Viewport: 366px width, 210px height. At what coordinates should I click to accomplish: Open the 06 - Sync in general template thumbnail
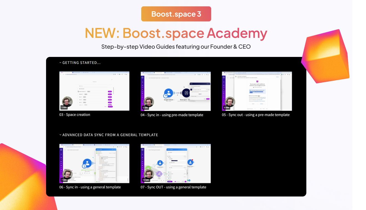point(94,163)
